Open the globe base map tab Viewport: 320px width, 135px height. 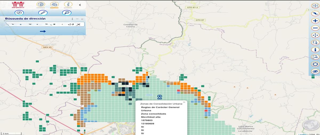[41, 5]
